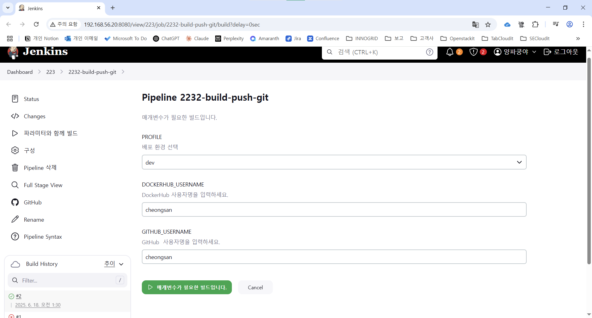Bookmark this page with star icon

(488, 25)
